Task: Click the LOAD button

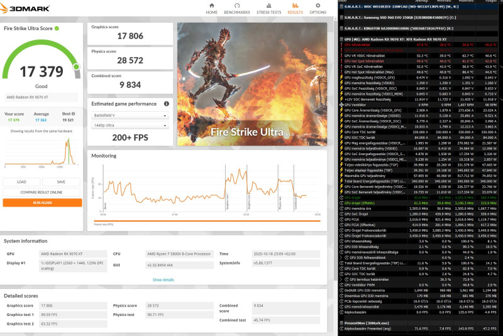Action: (21, 182)
